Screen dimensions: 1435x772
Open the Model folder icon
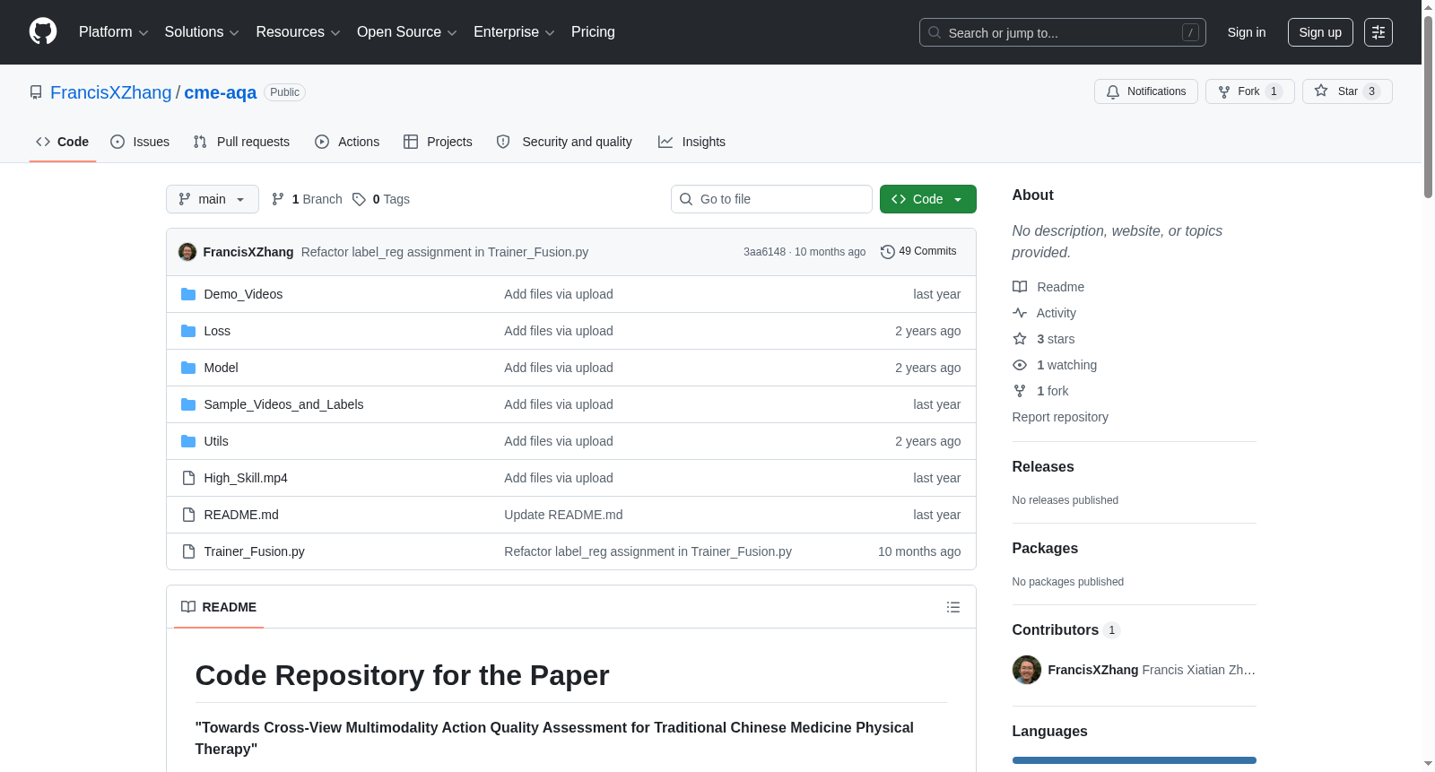point(188,368)
